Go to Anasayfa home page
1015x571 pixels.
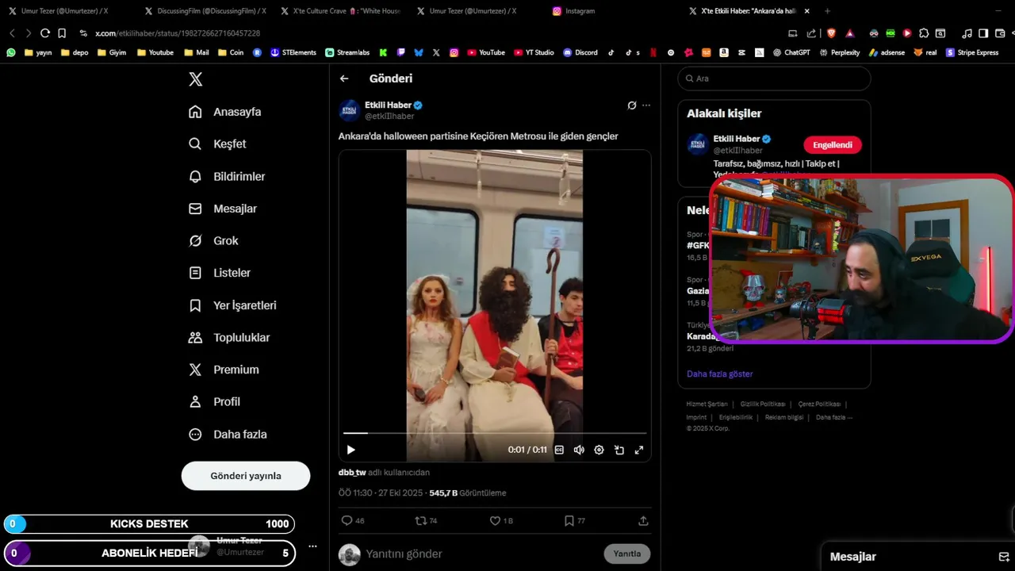pyautogui.click(x=225, y=112)
